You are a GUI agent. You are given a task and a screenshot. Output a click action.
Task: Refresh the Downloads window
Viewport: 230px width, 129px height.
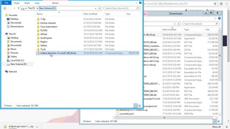[x=179, y=24]
